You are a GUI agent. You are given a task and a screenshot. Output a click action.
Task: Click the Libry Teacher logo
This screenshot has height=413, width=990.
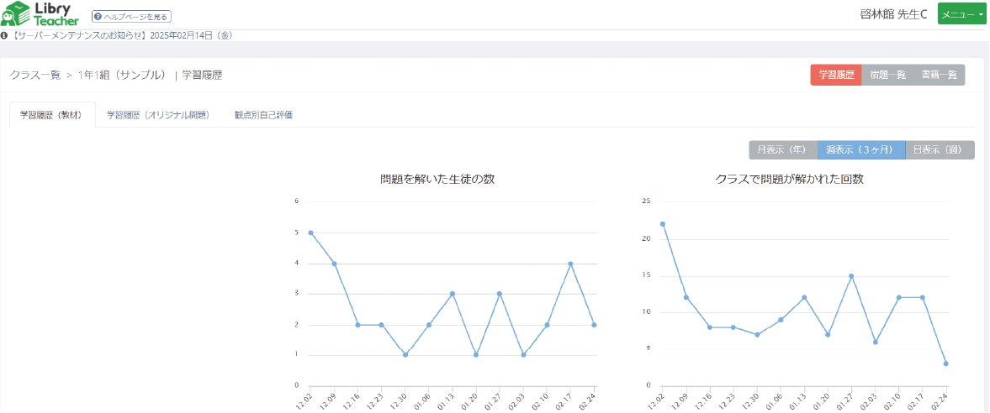pos(40,14)
